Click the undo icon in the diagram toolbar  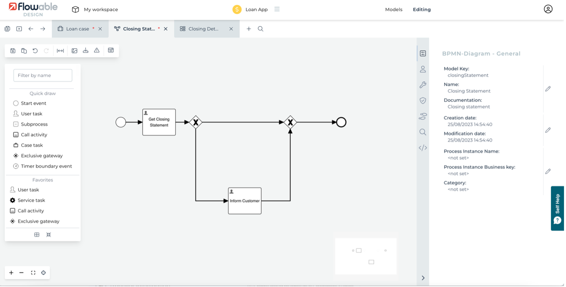coord(35,51)
